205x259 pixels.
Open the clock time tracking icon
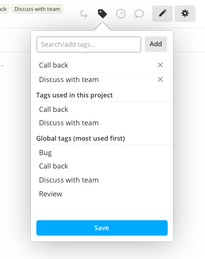click(120, 14)
